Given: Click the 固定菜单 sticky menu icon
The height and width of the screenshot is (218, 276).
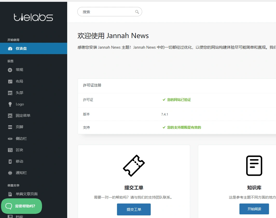Looking at the screenshot, I should coord(10,115).
